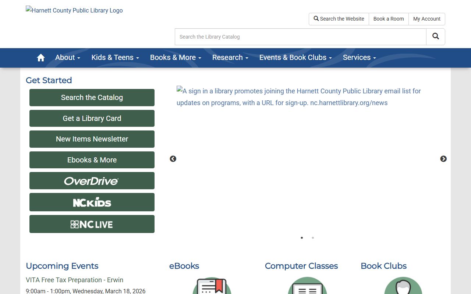
Task: Click the eBooks book icon
Action: 212,286
